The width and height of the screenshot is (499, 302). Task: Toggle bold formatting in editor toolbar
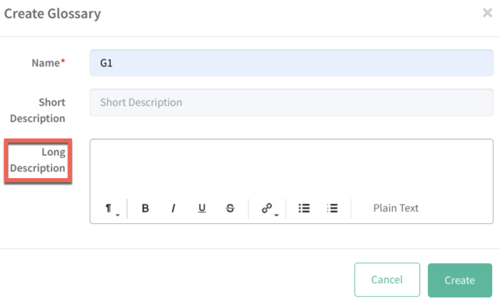coord(146,208)
